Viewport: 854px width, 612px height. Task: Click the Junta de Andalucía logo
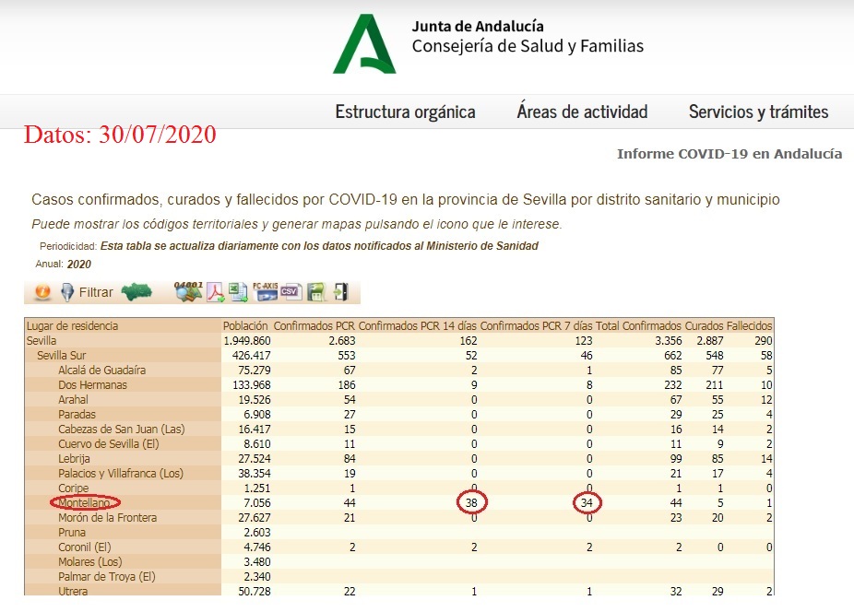[x=364, y=43]
